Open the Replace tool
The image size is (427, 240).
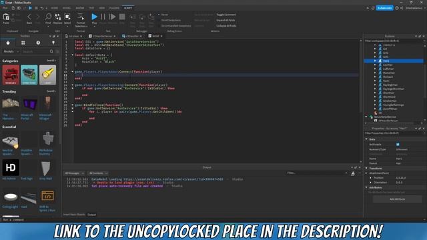coord(58,17)
